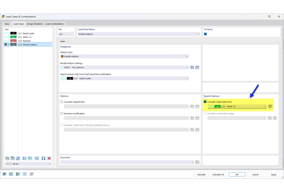Viewport: 284px width, 192px height.
Task: Click new structure modification icon
Action: tap(192, 118)
